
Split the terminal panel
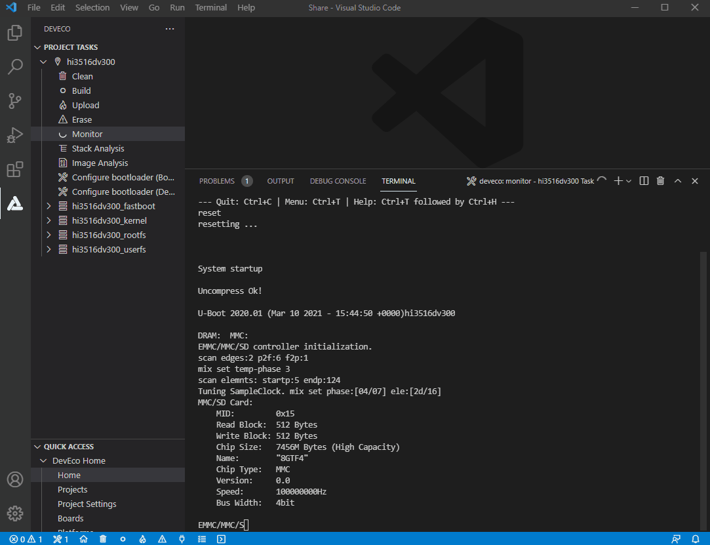point(644,181)
